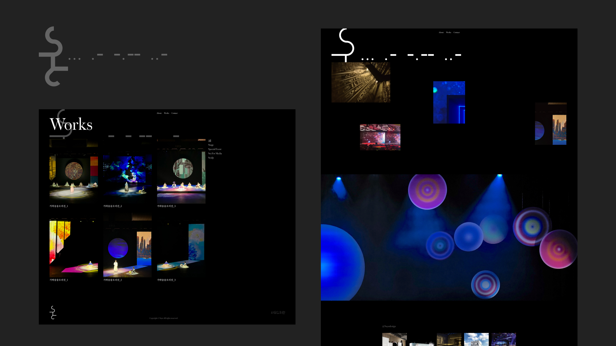
Task: Click About in the homepage top nav
Action: (x=441, y=32)
